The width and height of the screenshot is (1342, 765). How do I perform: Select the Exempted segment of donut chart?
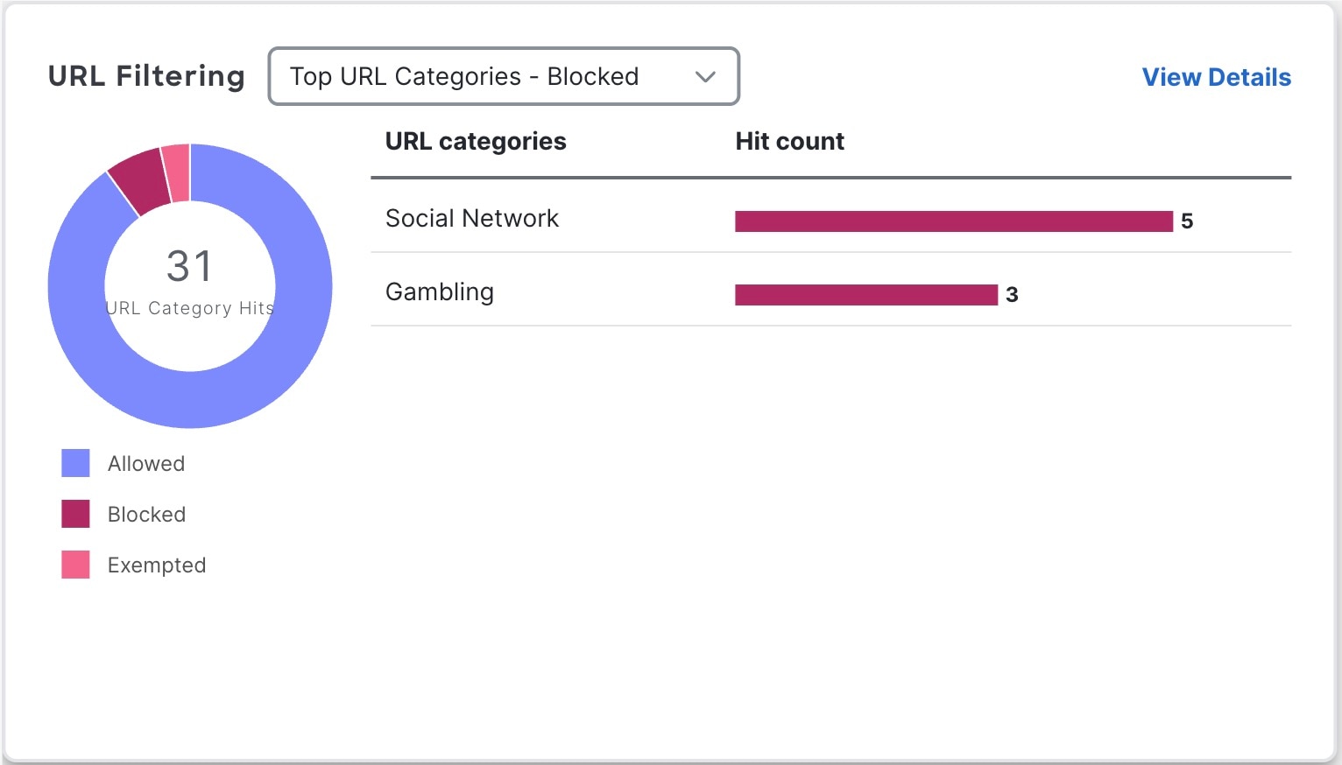177,172
